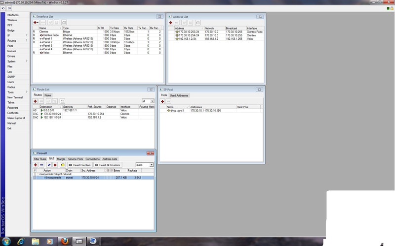Select the Velox row in Interface List
The height and width of the screenshot is (246, 395).
click(x=98, y=53)
